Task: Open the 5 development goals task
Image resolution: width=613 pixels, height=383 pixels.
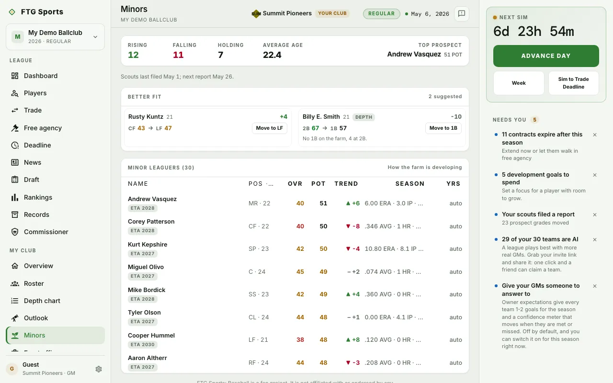Action: point(535,179)
